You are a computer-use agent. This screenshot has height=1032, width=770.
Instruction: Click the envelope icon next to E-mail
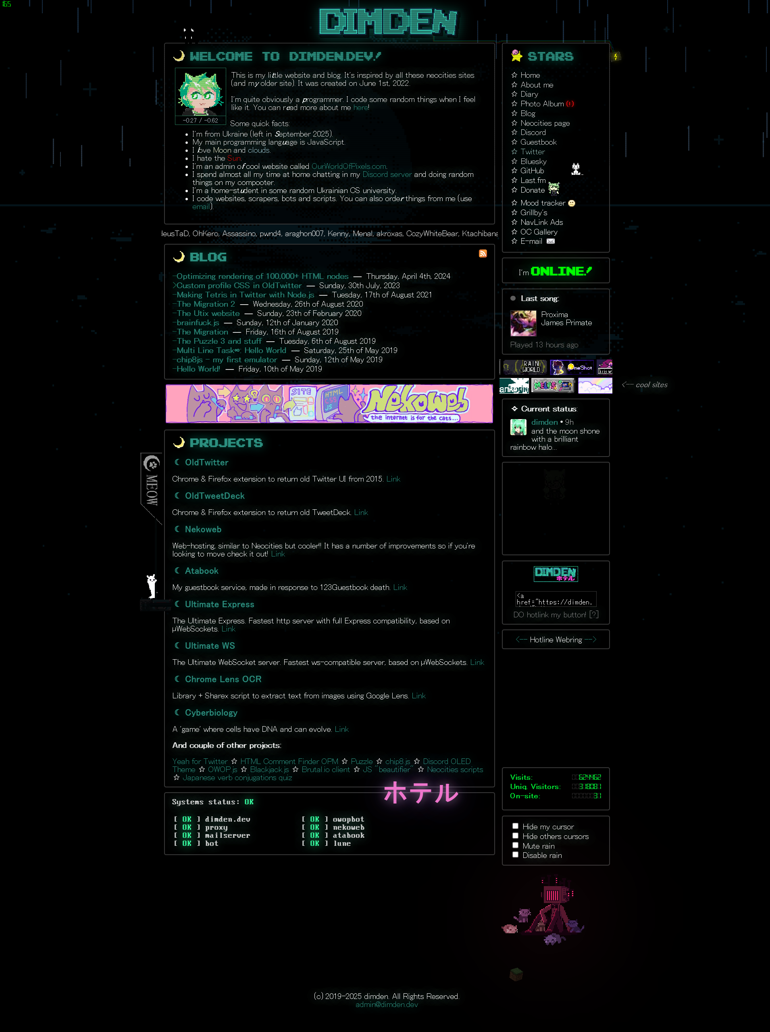(550, 241)
